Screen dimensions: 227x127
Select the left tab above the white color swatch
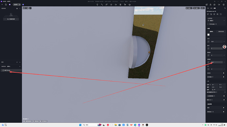[x=212, y=31]
